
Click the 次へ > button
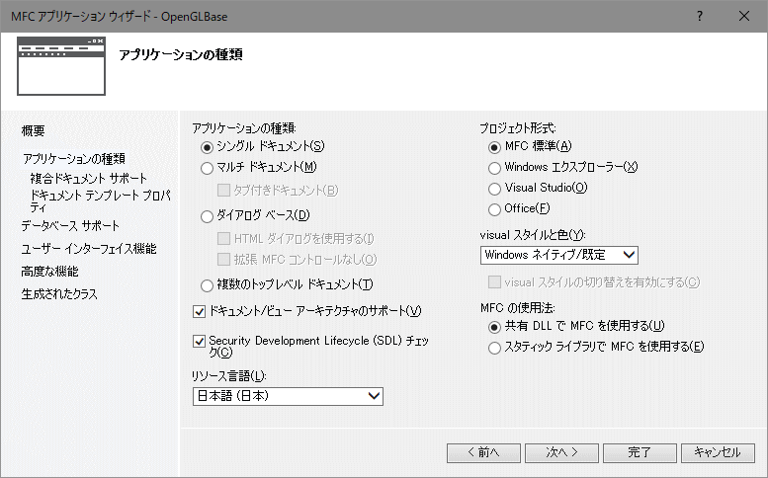click(x=561, y=453)
